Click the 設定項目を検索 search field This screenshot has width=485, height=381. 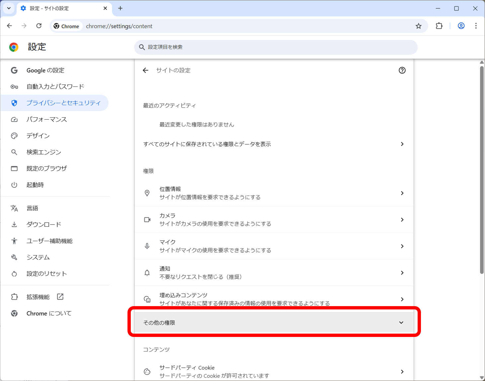point(276,47)
